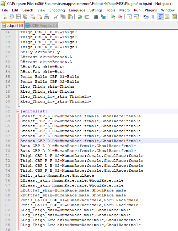Click the New file toolbar icon
This screenshot has height=231, width=178.
4,17
